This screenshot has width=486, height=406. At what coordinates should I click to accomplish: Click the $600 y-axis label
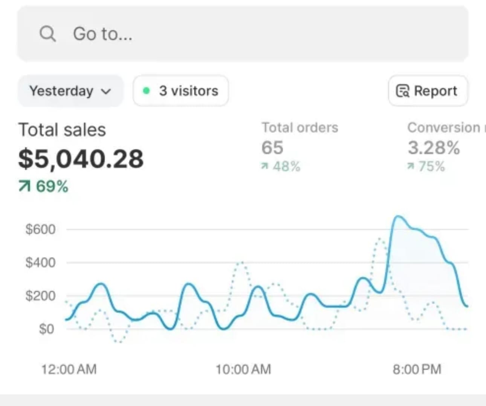click(40, 229)
